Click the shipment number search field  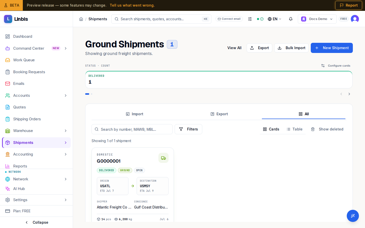(x=132, y=129)
